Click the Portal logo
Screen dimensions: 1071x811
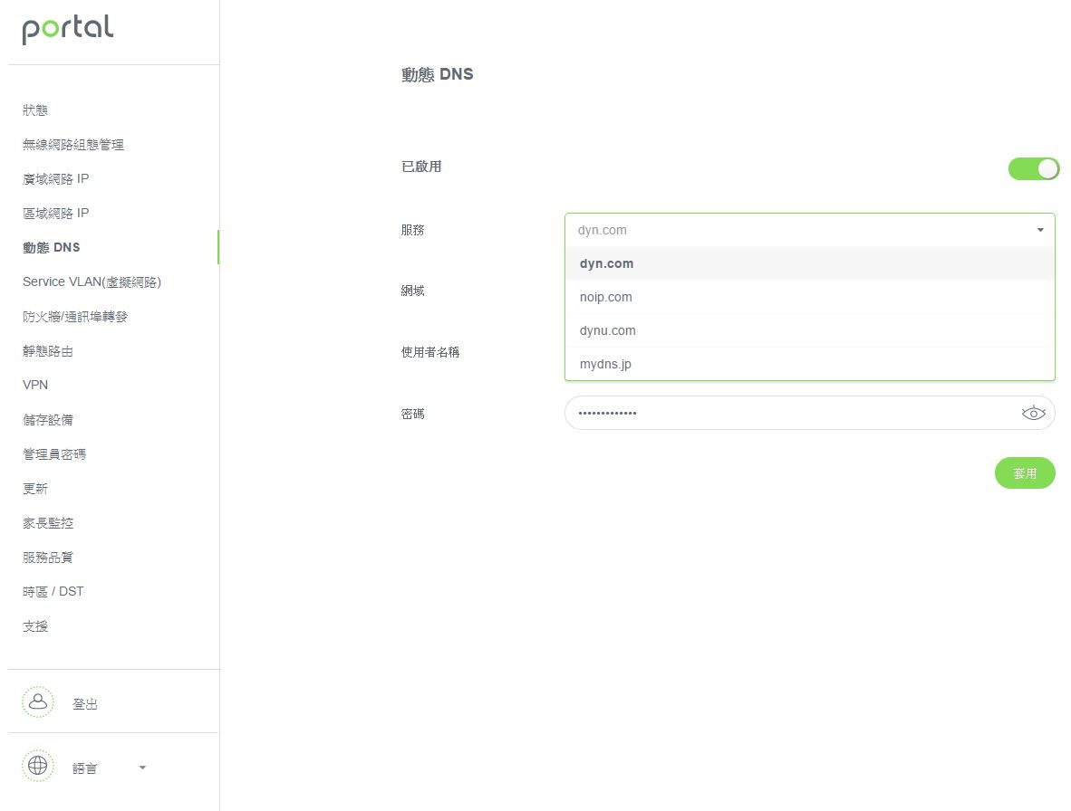[x=68, y=29]
